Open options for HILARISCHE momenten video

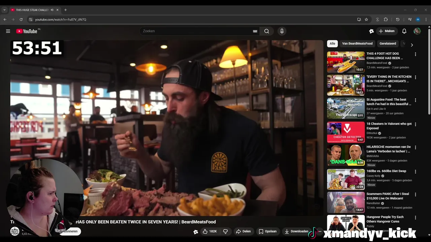(x=416, y=147)
